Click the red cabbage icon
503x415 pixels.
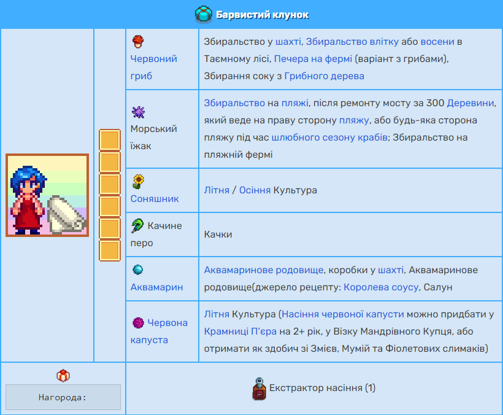pos(138,322)
